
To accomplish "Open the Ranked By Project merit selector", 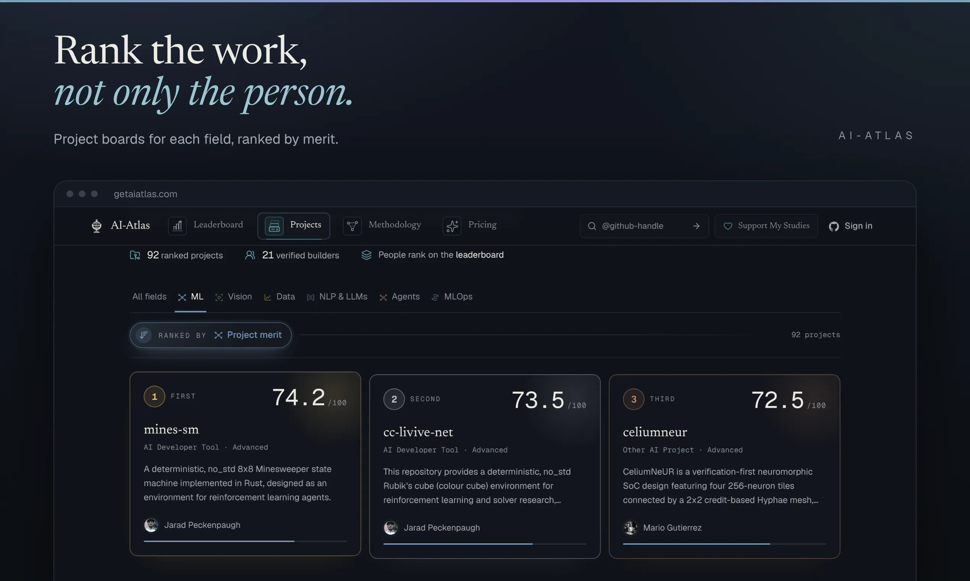I will coord(211,335).
